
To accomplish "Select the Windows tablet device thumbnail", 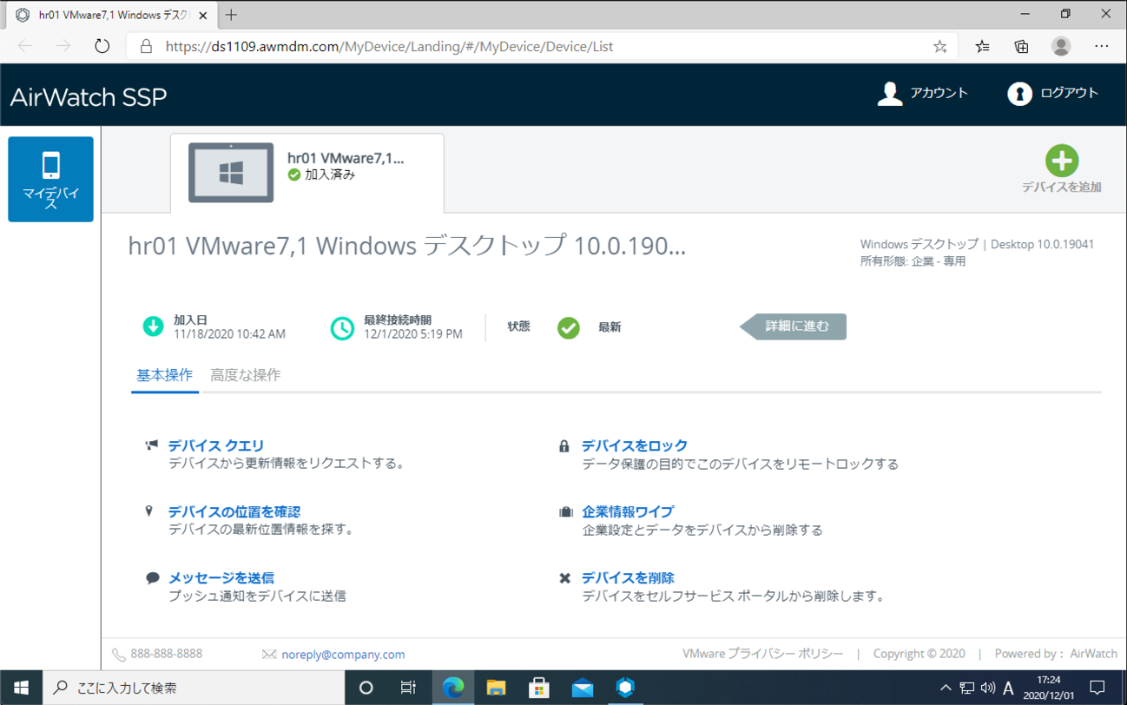I will click(231, 173).
